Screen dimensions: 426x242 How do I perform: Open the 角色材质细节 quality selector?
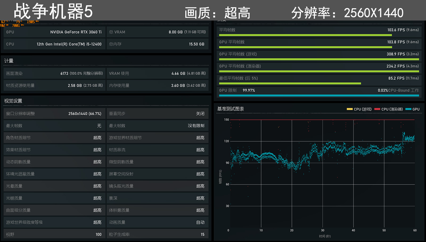pos(53,138)
